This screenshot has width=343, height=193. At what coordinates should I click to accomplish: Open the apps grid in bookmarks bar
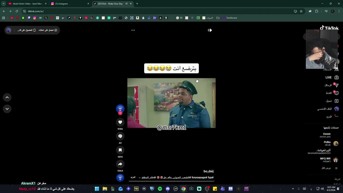pos(3,18)
